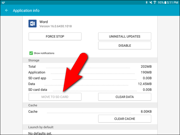Tap the 95% battery percentage

pos(161,2)
